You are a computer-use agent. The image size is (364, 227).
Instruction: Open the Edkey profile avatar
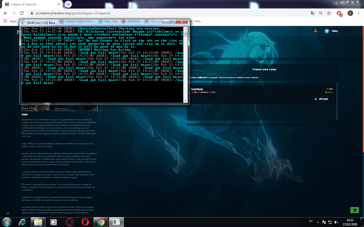(x=327, y=31)
